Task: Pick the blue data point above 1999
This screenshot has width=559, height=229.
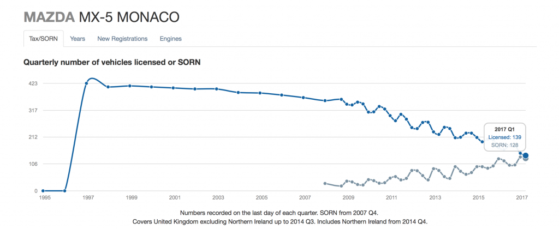Action: (130, 86)
